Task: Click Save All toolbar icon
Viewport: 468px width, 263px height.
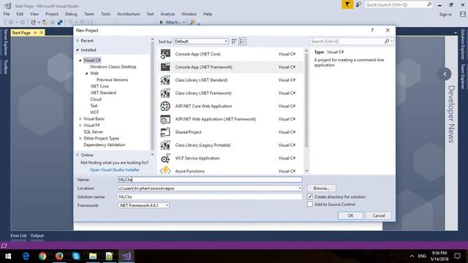Action: [x=60, y=22]
